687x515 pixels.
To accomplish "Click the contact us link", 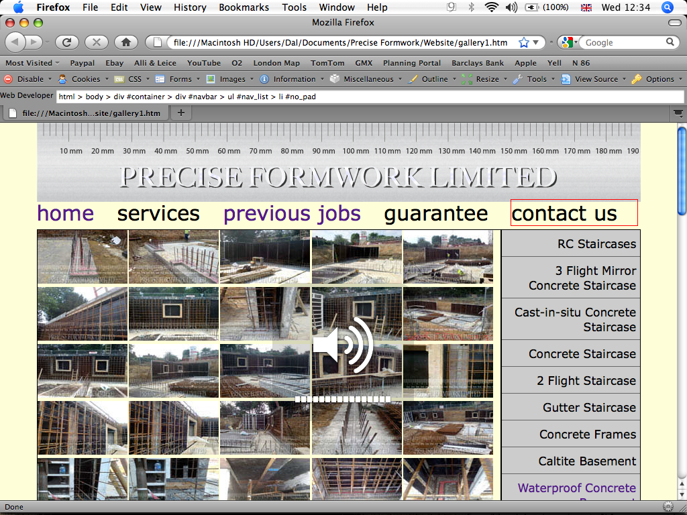I will [x=564, y=213].
